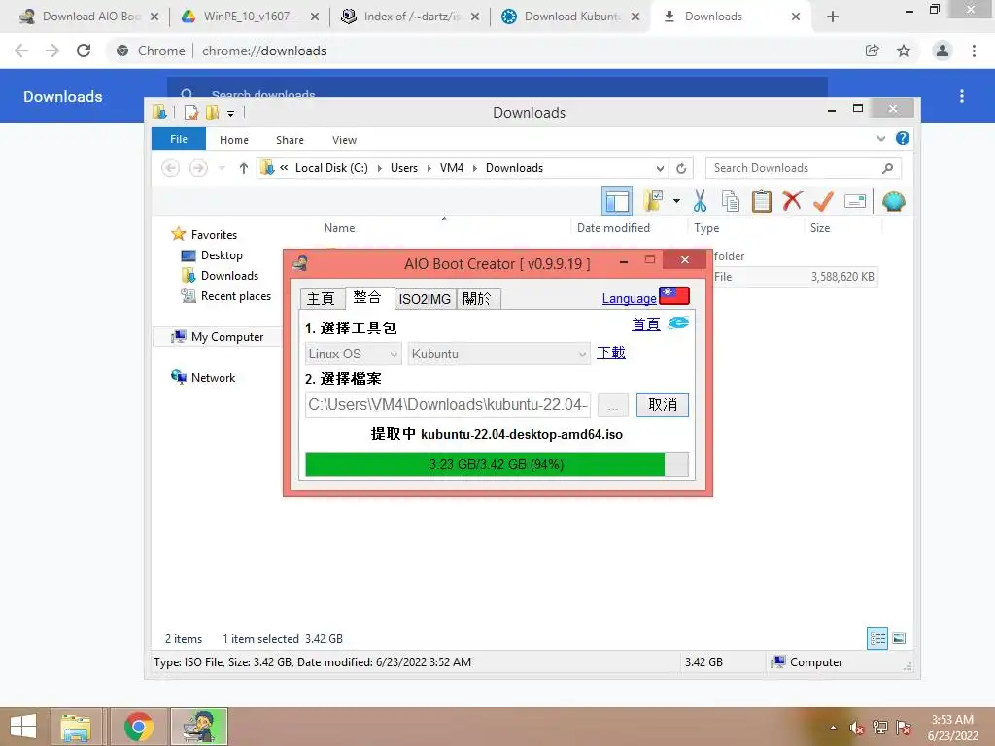Click the browse ... button

[x=613, y=405]
